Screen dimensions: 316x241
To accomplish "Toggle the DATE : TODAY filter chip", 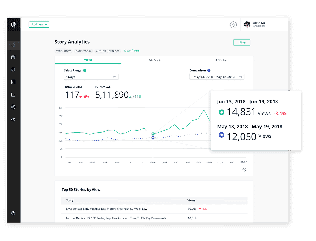I will [83, 51].
